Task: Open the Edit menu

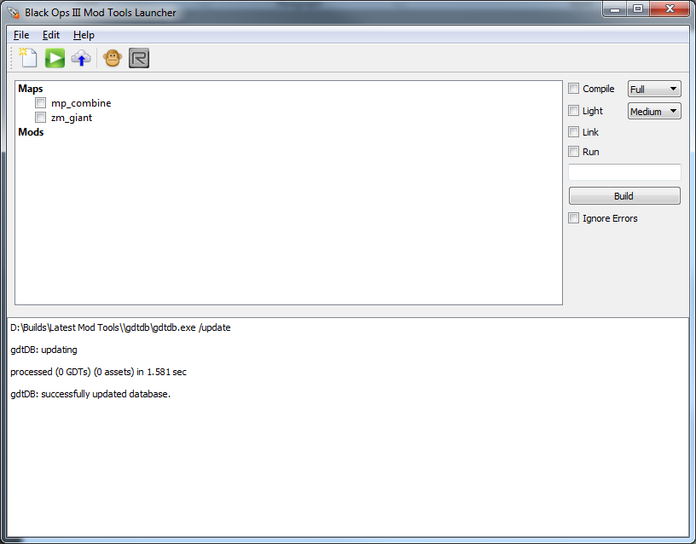Action: pyautogui.click(x=51, y=35)
